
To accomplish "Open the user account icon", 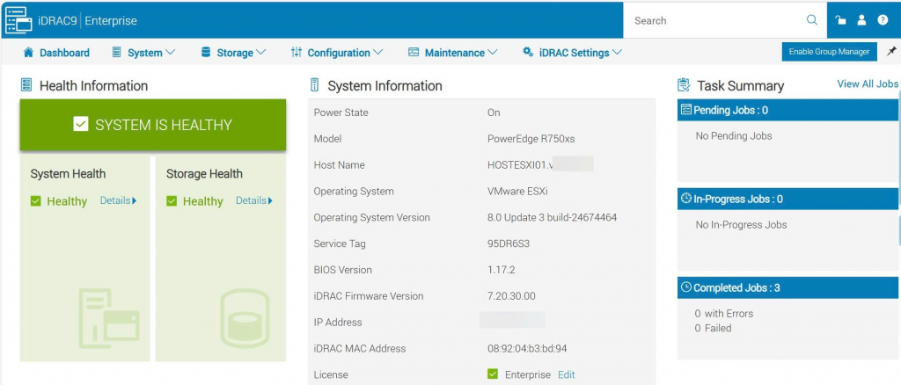I will tap(861, 20).
